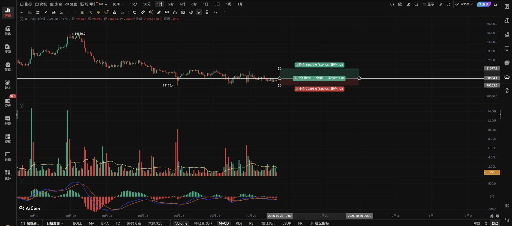Click the stop-loss handle at 79203.6
512x226 pixels.
click(x=279, y=85)
